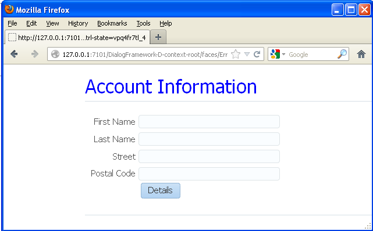Image resolution: width=373 pixels, height=231 pixels.
Task: Focus the Last Name field
Action: [209, 139]
